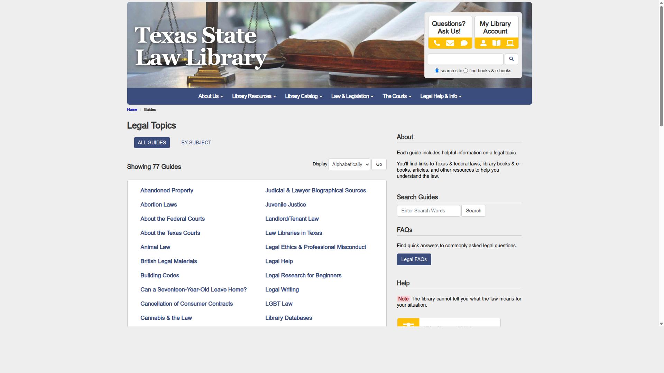664x373 pixels.
Task: Open About the Federal Courts guide
Action: click(172, 219)
